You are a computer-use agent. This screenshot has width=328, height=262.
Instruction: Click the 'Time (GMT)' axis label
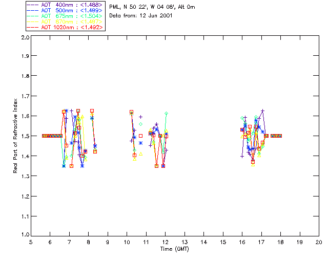174,249
